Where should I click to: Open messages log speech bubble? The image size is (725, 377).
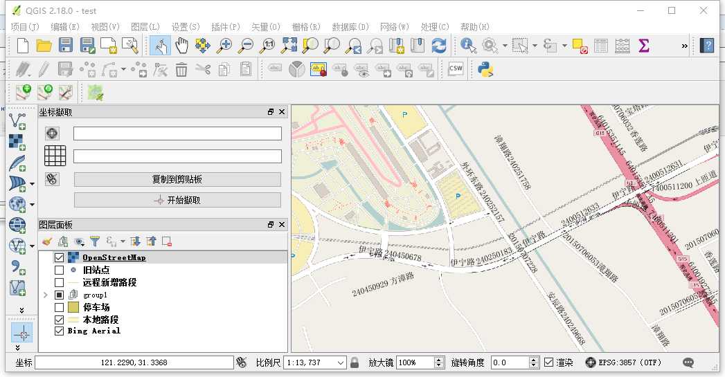(688, 362)
